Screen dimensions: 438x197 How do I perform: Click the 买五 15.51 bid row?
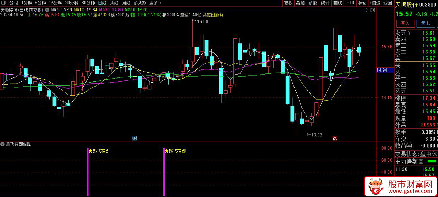tap(416, 91)
